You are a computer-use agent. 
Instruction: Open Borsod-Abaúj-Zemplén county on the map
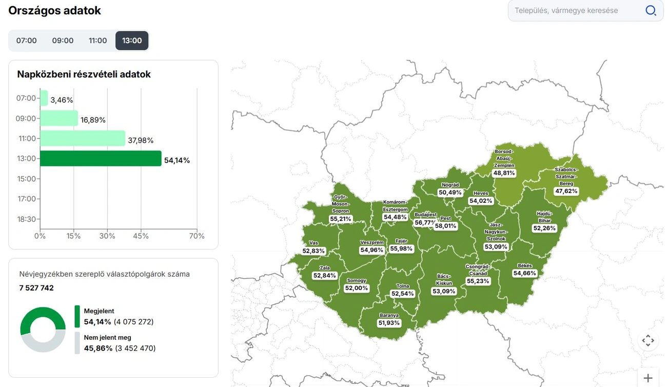[x=504, y=163]
